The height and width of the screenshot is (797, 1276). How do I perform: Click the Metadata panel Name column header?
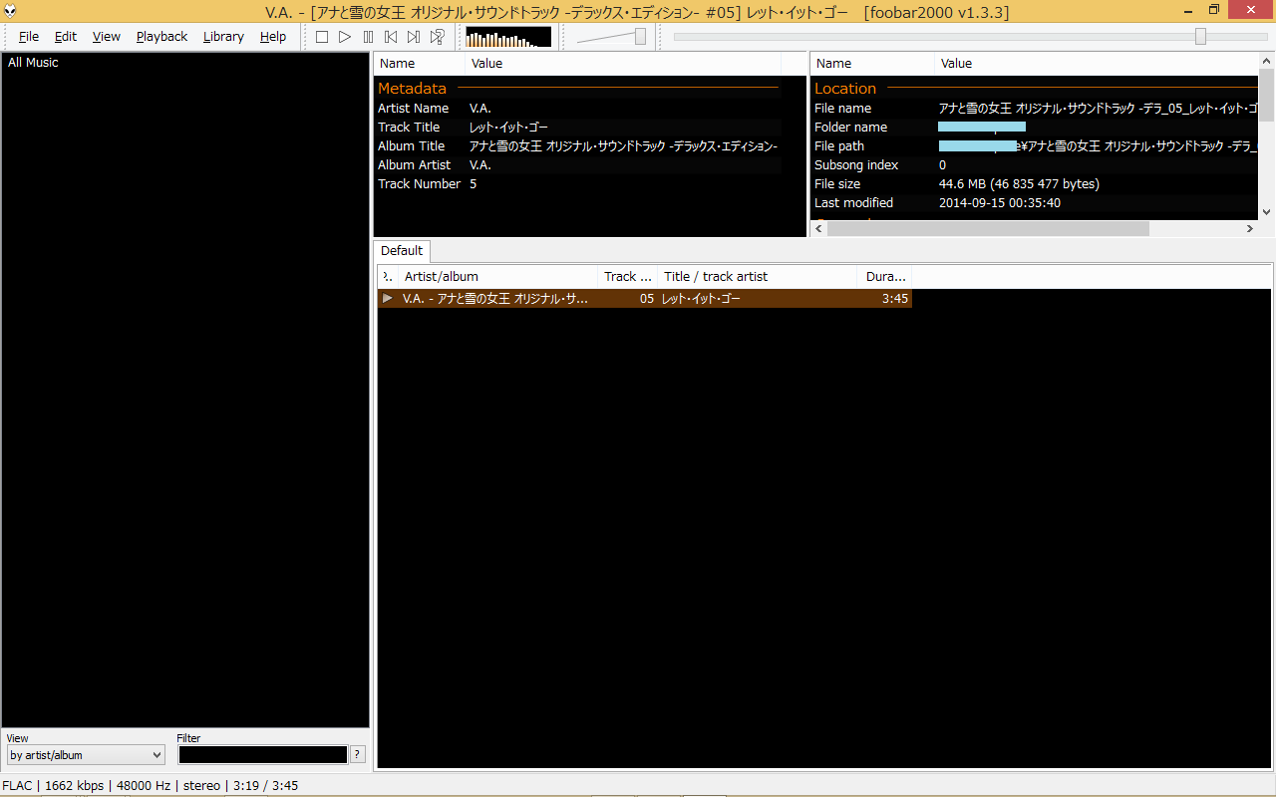[x=420, y=64]
